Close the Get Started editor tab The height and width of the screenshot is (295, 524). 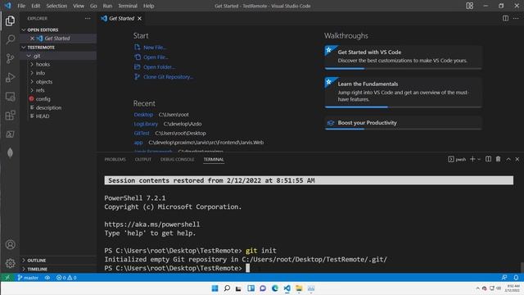click(x=139, y=18)
